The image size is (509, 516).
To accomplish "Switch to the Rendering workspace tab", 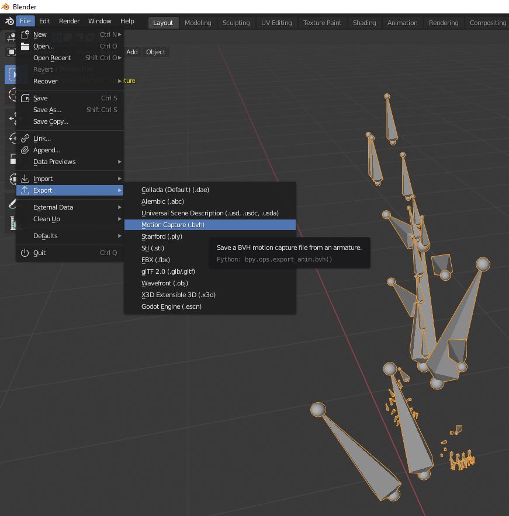I will 444,23.
